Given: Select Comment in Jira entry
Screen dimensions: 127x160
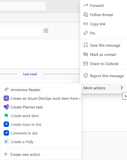Looking at the screenshot, I should 41,133.
